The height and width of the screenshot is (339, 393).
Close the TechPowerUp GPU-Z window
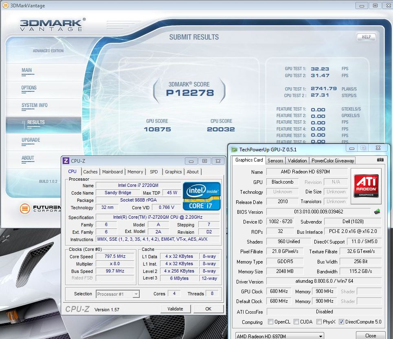tap(378, 148)
